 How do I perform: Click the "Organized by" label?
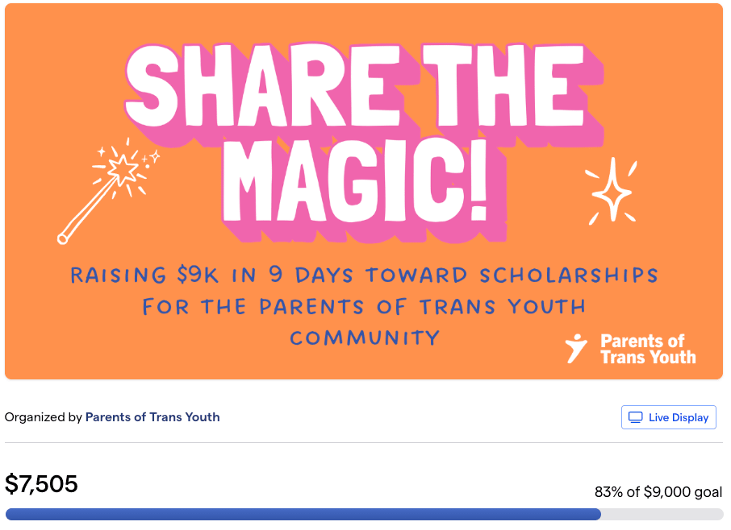44,417
